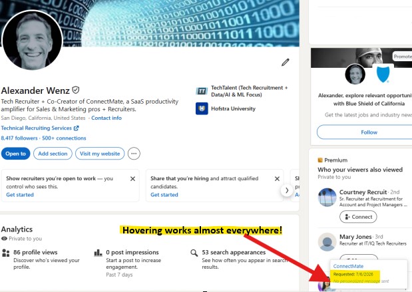Image resolution: width=412 pixels, height=292 pixels.
Task: Click TechTalent (Tech Recruitment + Data/AI & ML Focus)
Action: pos(250,91)
